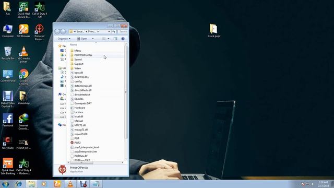Select Favorites in the navigation pane
The height and width of the screenshot is (188, 334).
pos(62,46)
